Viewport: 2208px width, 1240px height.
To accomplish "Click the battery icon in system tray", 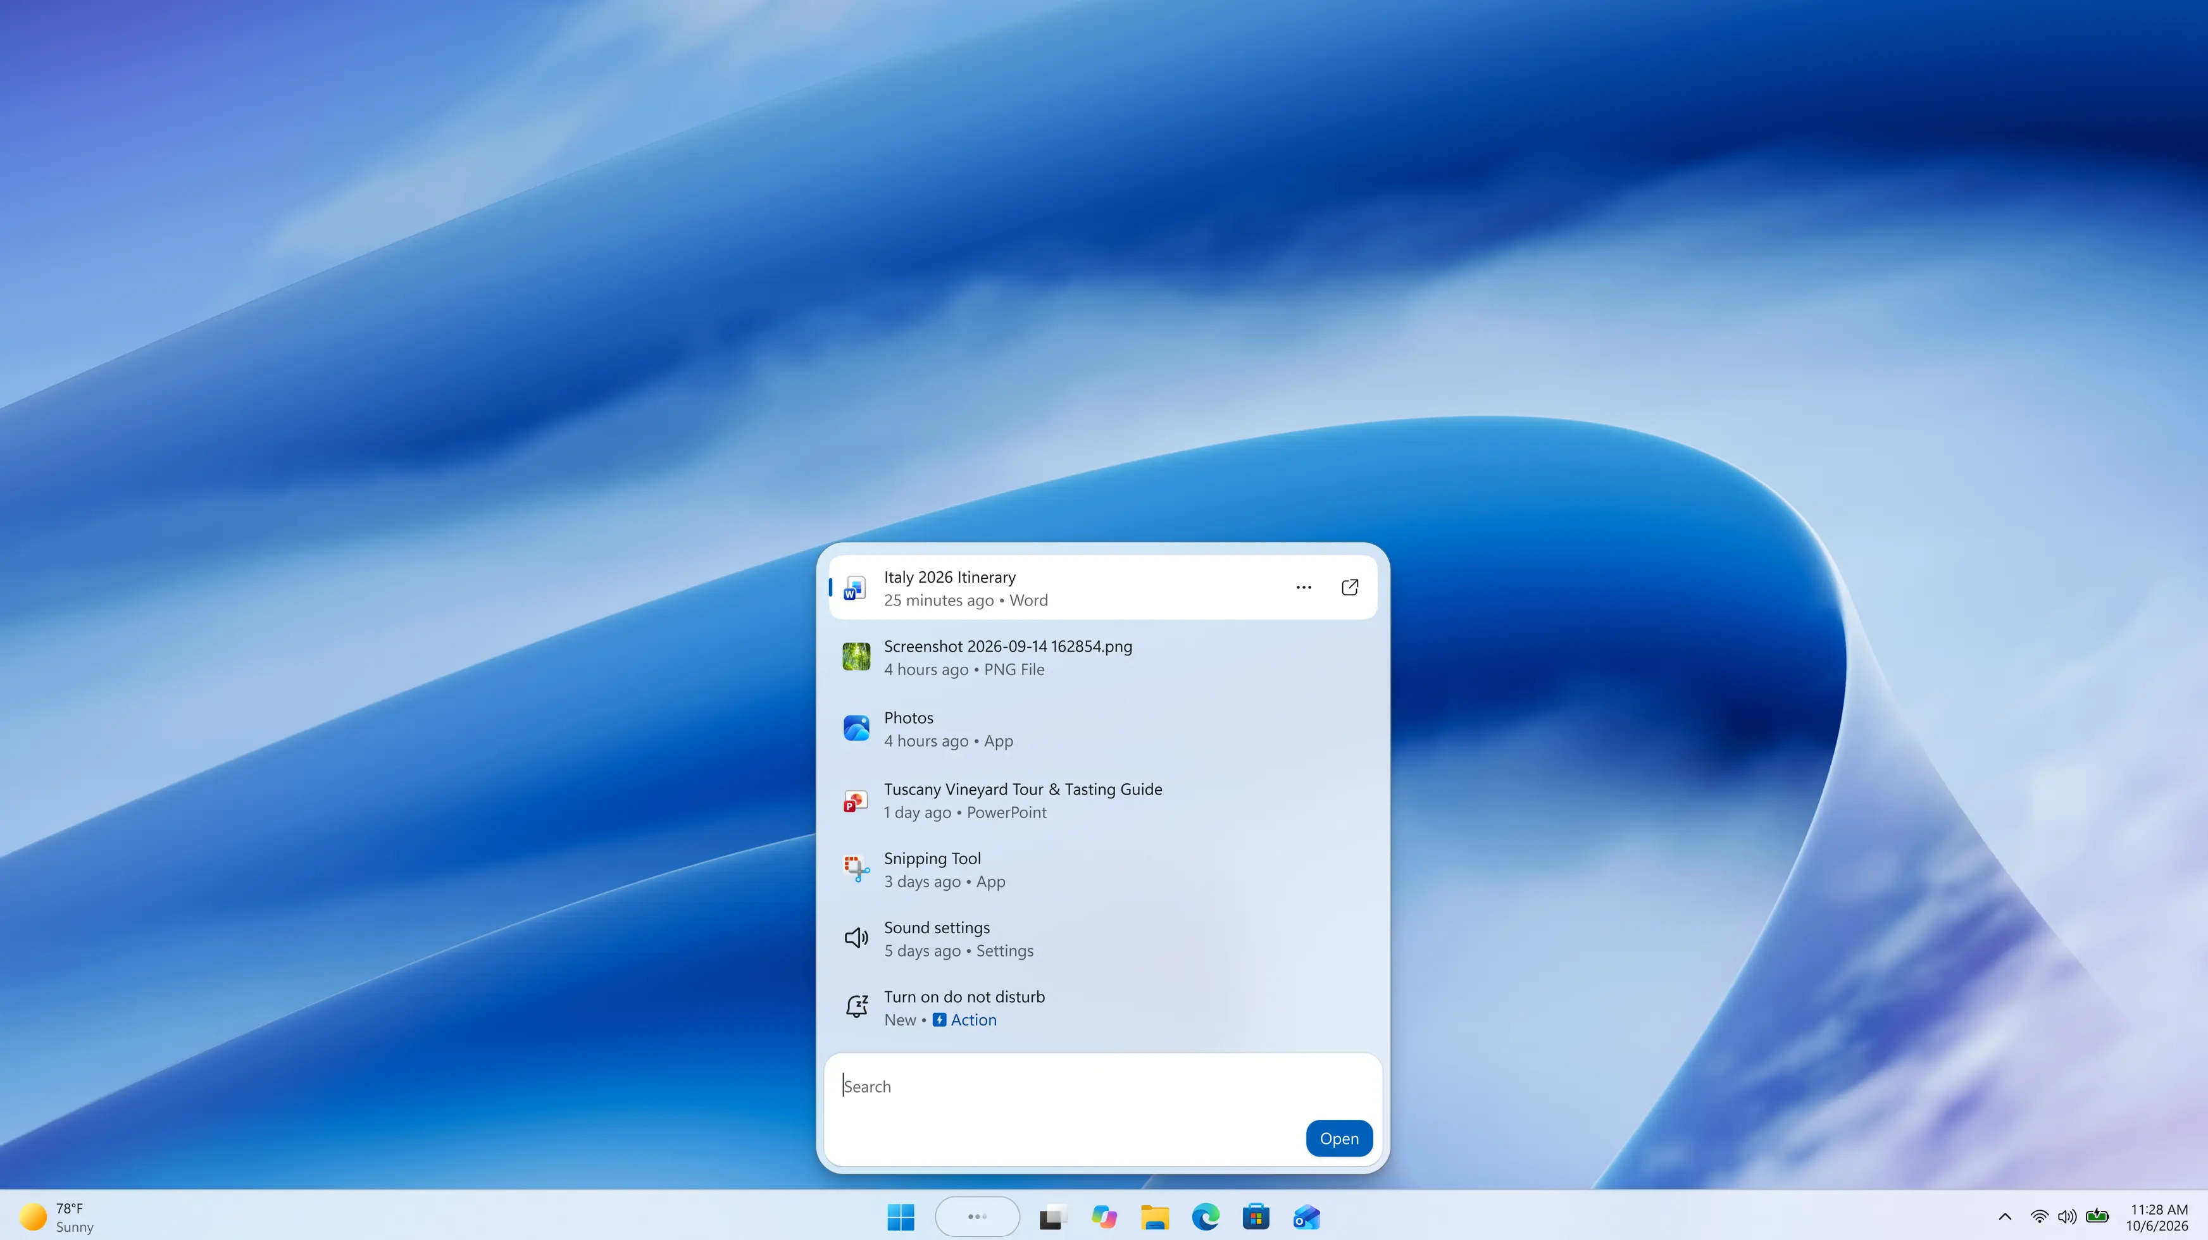I will 2097,1216.
